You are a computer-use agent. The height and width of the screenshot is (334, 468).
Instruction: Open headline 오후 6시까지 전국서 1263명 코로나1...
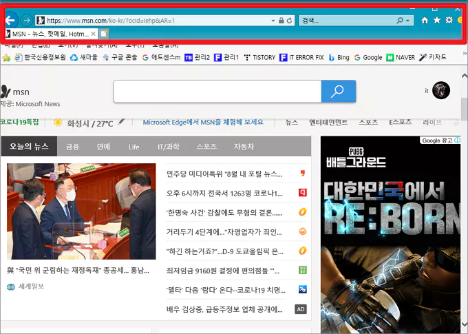pos(224,194)
